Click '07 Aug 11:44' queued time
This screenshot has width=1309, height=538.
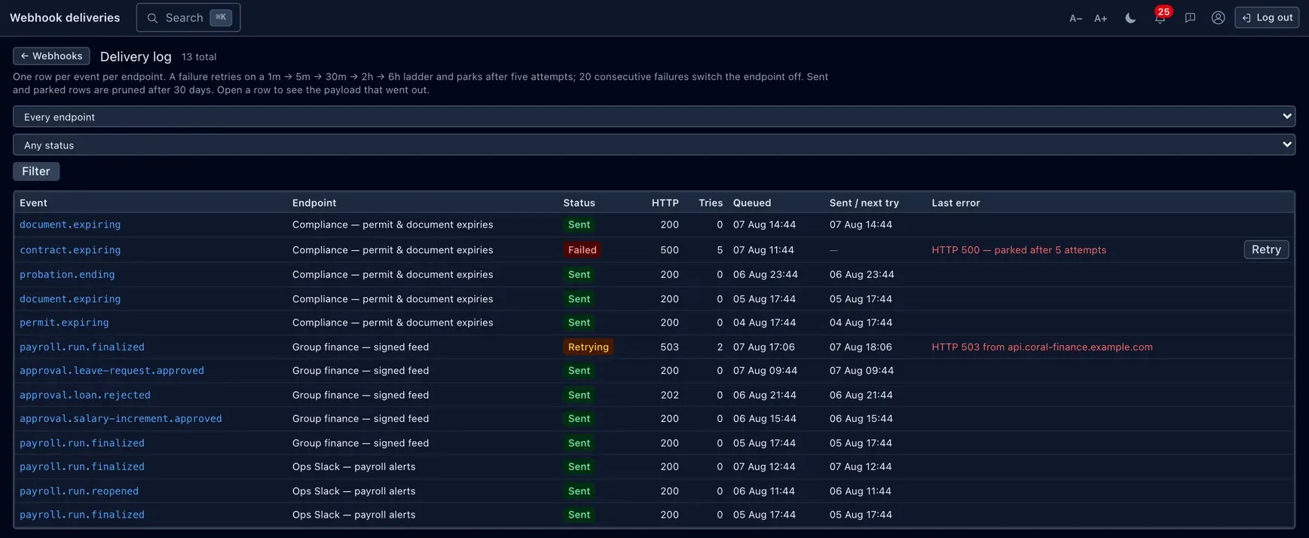click(x=763, y=250)
